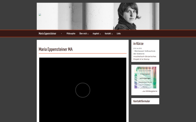
Task: Open the Links menu item
Action: [x=119, y=34]
